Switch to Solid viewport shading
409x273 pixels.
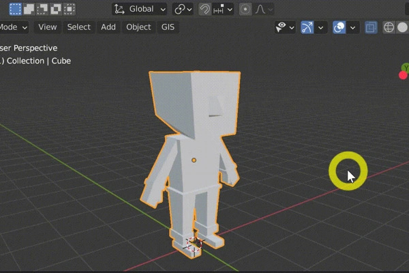(402, 27)
